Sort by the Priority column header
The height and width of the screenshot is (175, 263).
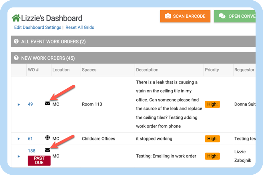pyautogui.click(x=212, y=70)
